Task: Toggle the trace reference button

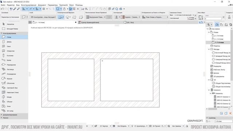Action: (x=70, y=9)
